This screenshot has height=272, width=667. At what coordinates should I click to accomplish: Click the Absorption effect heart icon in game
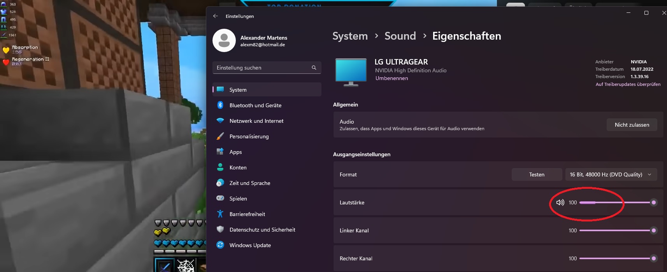pyautogui.click(x=6, y=50)
